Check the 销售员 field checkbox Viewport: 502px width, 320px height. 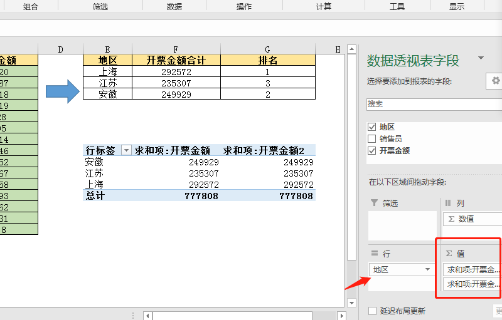pyautogui.click(x=371, y=139)
